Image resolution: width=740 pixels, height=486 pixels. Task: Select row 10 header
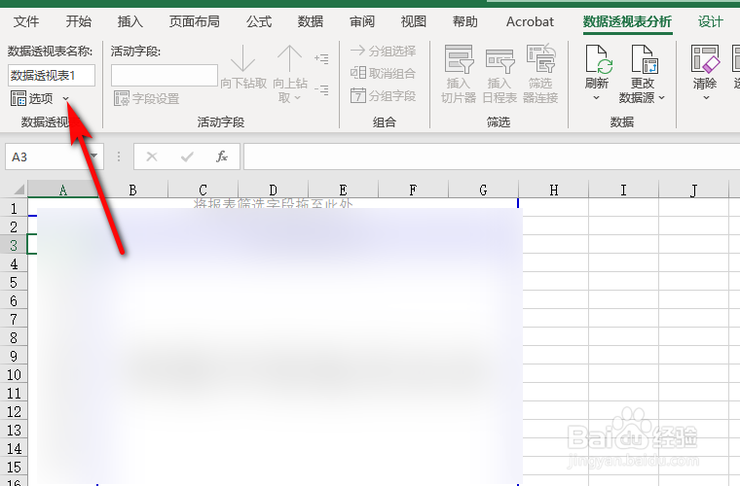pyautogui.click(x=14, y=374)
